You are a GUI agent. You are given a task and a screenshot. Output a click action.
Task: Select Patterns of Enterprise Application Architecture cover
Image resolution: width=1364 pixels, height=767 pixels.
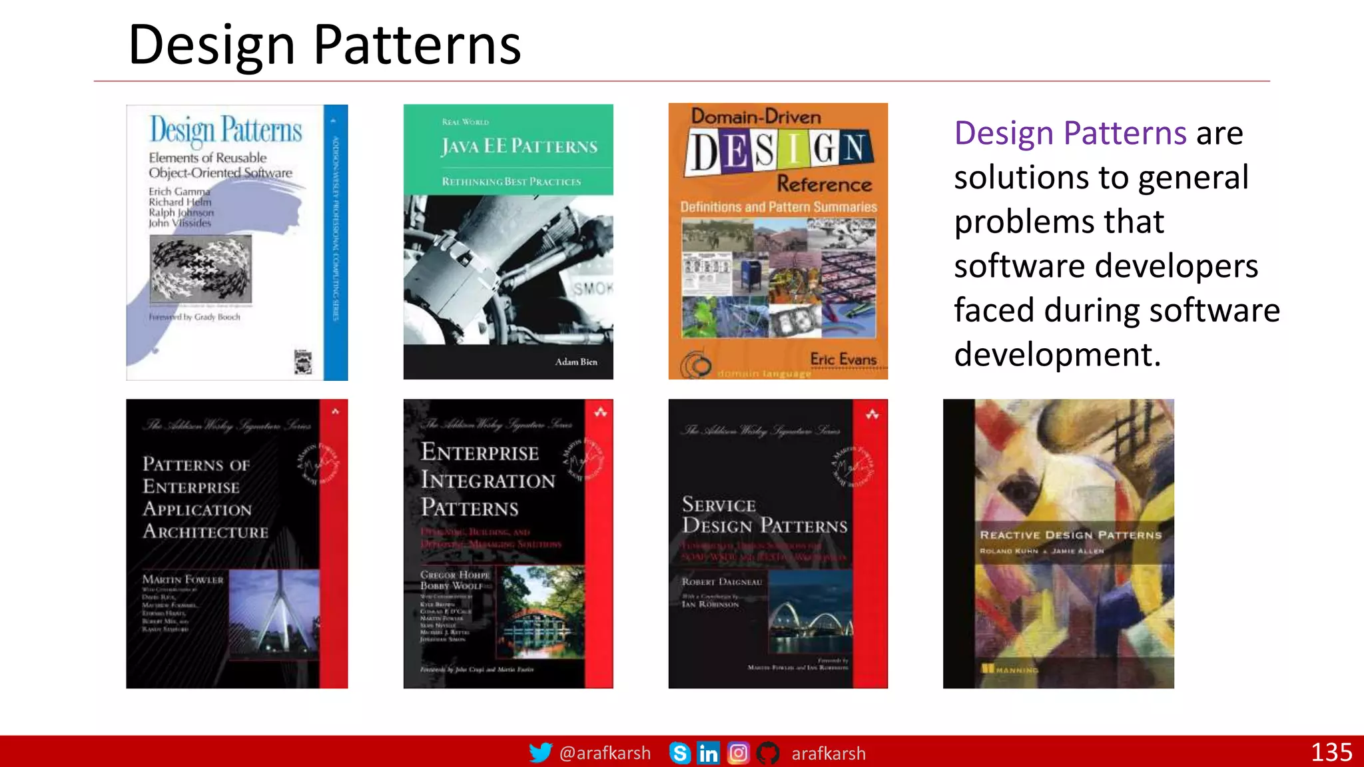pos(236,543)
